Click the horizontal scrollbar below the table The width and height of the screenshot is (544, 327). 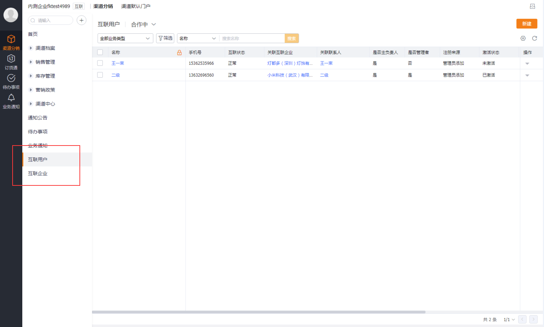tap(259, 312)
